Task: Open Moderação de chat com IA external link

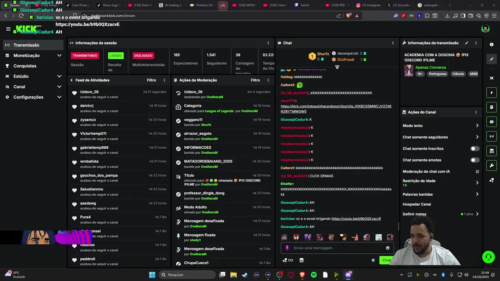Action: point(477,171)
